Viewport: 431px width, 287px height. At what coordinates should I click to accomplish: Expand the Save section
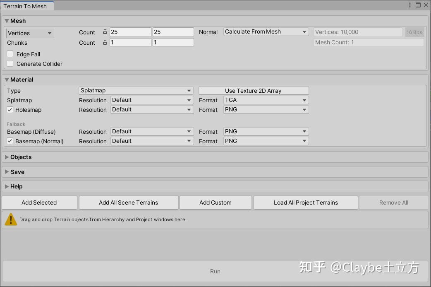point(17,172)
